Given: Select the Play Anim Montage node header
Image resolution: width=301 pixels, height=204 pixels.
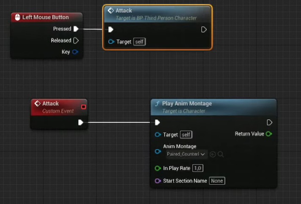Looking at the screenshot, I should pyautogui.click(x=213, y=107).
